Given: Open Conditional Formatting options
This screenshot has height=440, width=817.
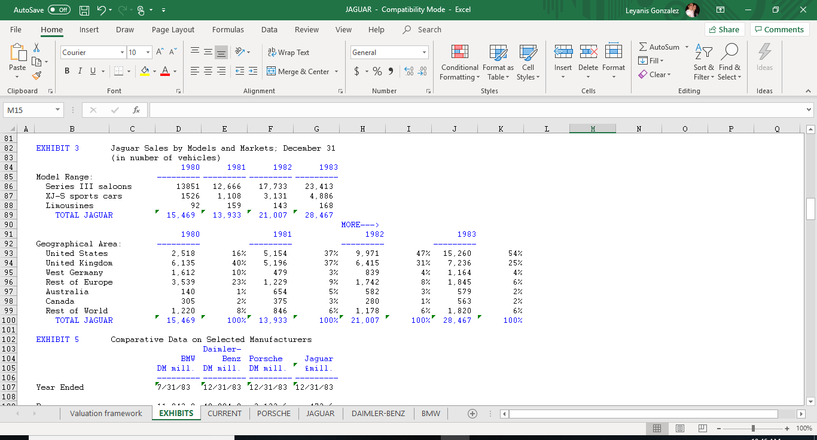Looking at the screenshot, I should [459, 63].
